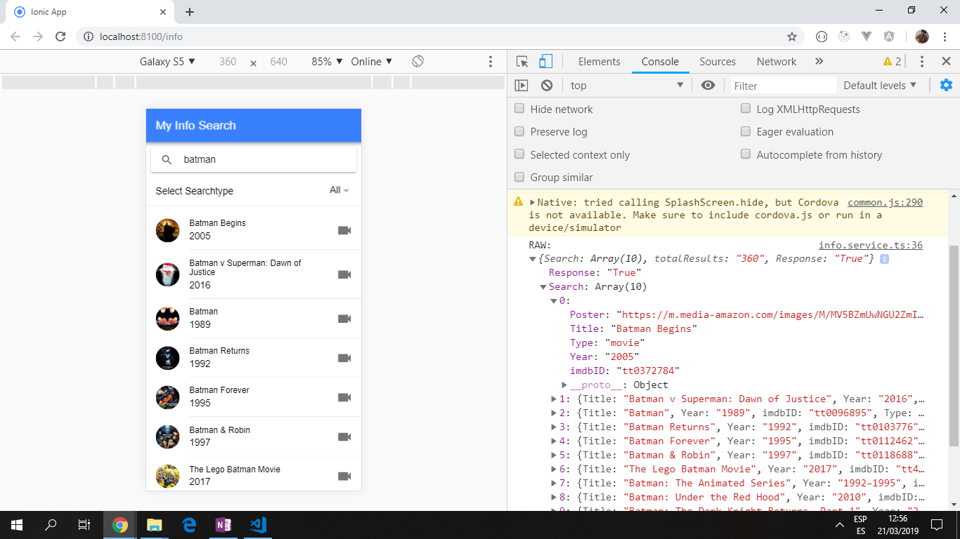Toggle the device toolbar icon
The height and width of the screenshot is (539, 960).
tap(546, 62)
